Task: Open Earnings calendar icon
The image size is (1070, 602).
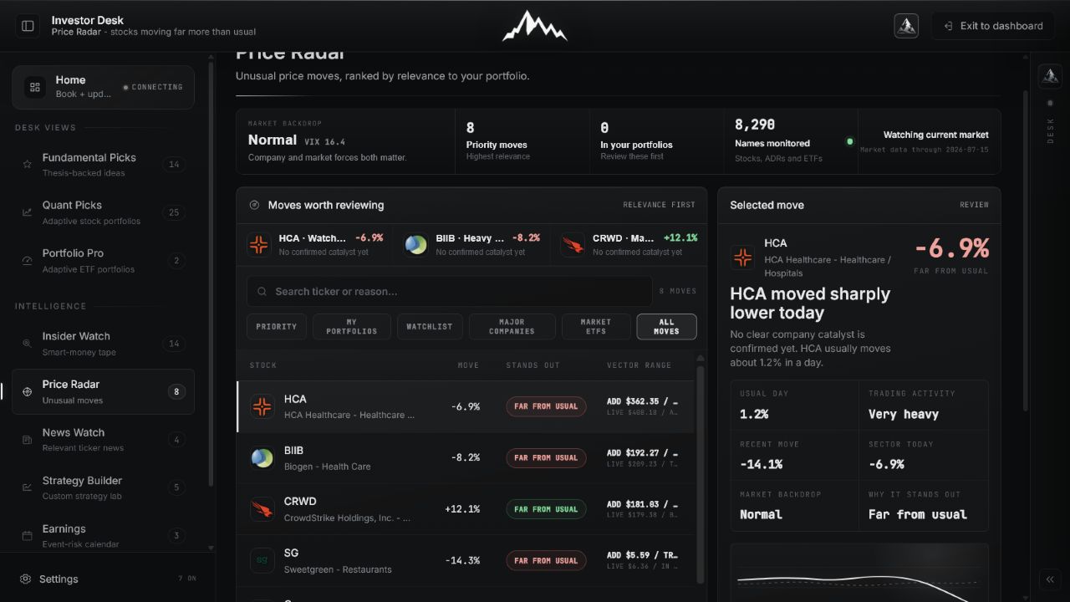Action: coord(27,536)
